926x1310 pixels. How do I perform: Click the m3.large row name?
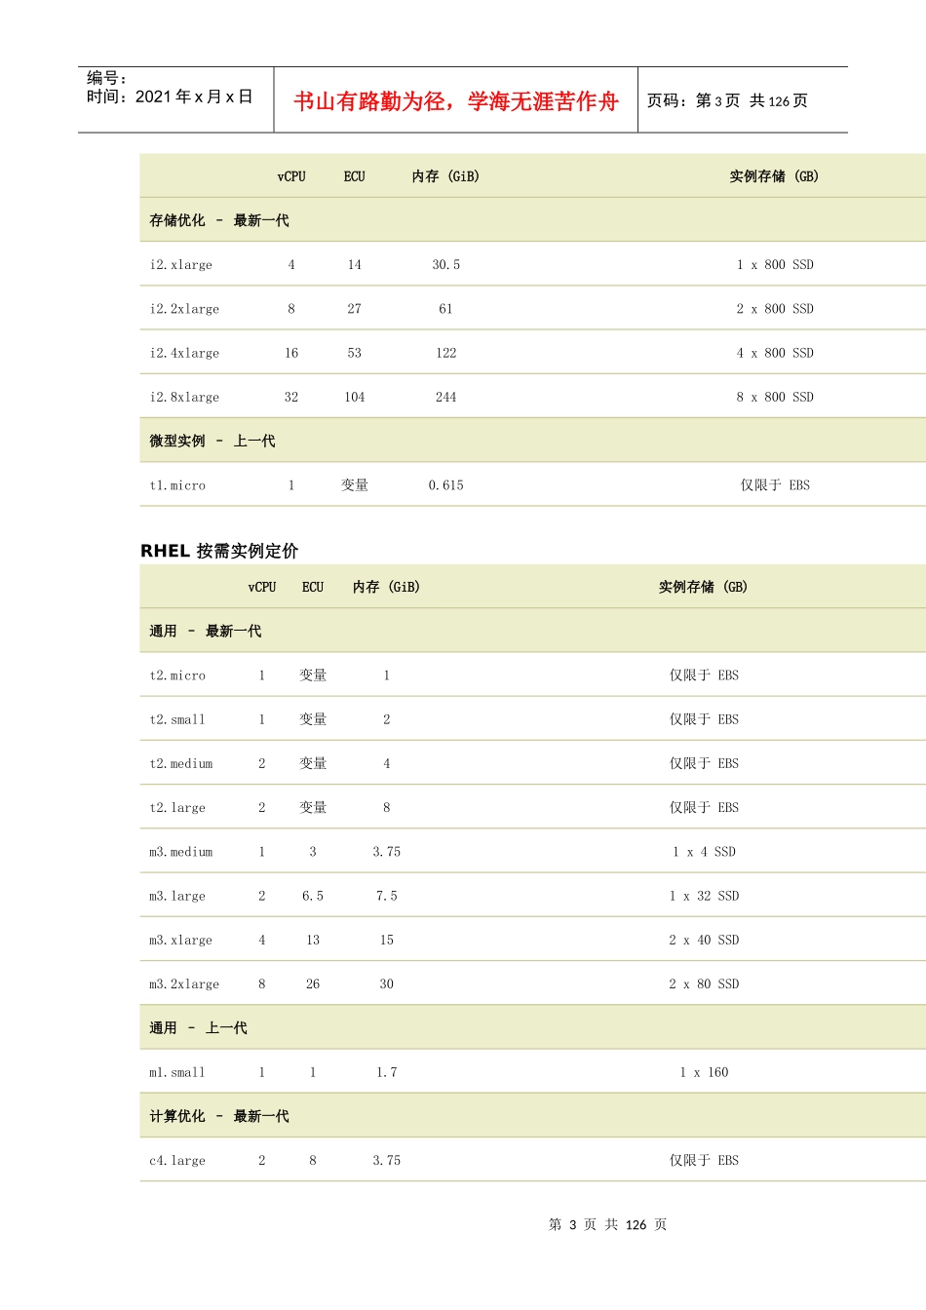pyautogui.click(x=177, y=896)
